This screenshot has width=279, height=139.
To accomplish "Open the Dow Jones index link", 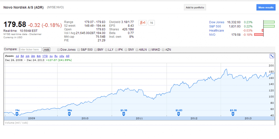I will 217,22.
